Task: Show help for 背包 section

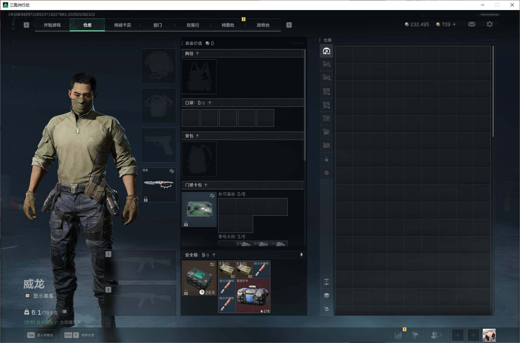Action: coord(197,136)
